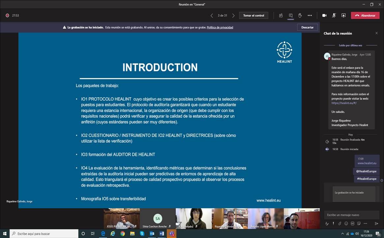Click the recording indicator dot
The width and height of the screenshot is (384, 238).
7,15
